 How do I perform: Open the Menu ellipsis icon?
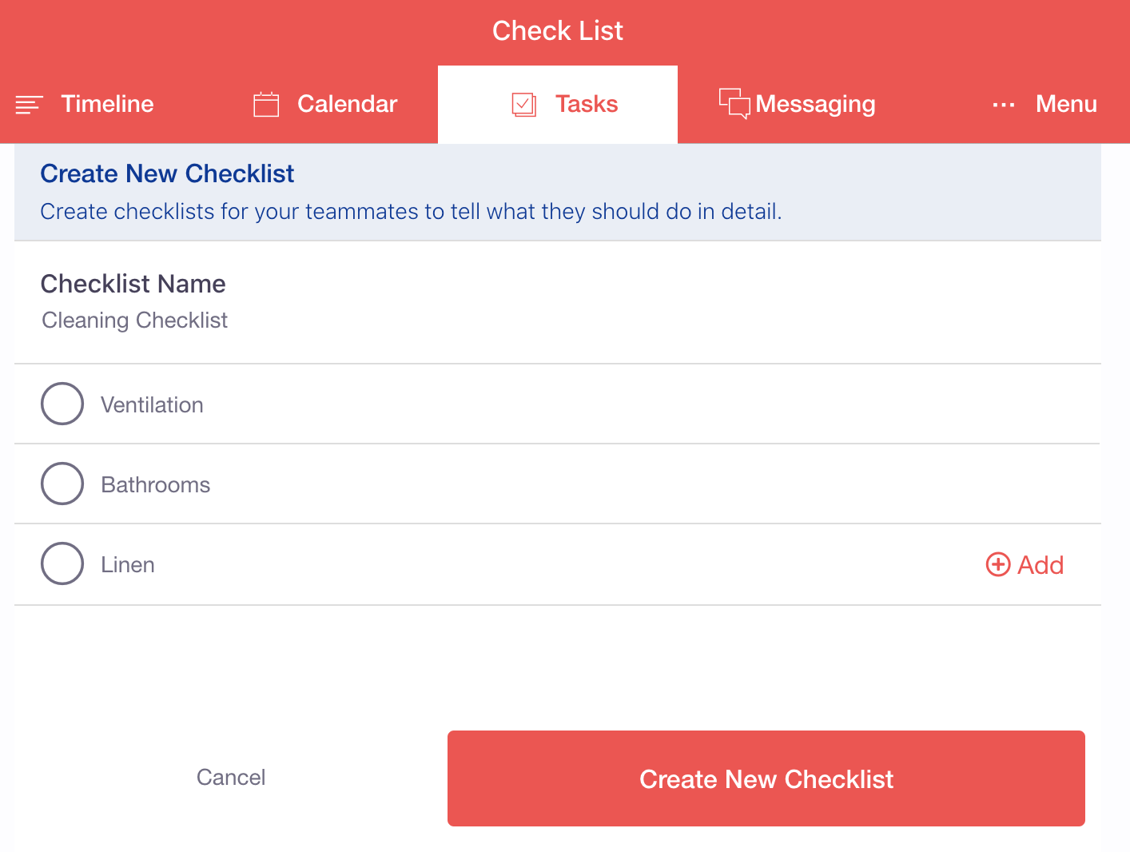[x=1003, y=104]
